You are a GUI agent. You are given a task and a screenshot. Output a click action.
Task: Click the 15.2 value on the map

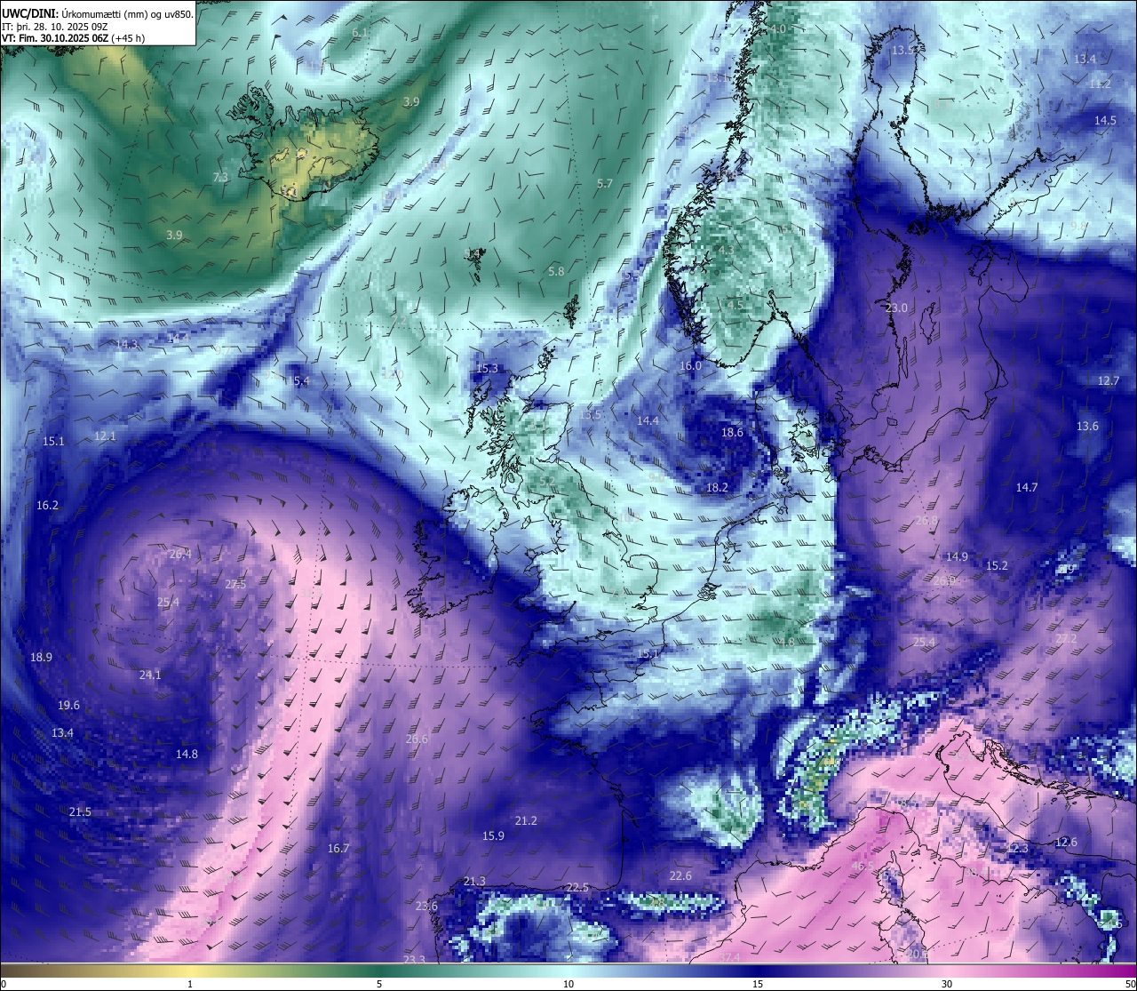(x=997, y=566)
